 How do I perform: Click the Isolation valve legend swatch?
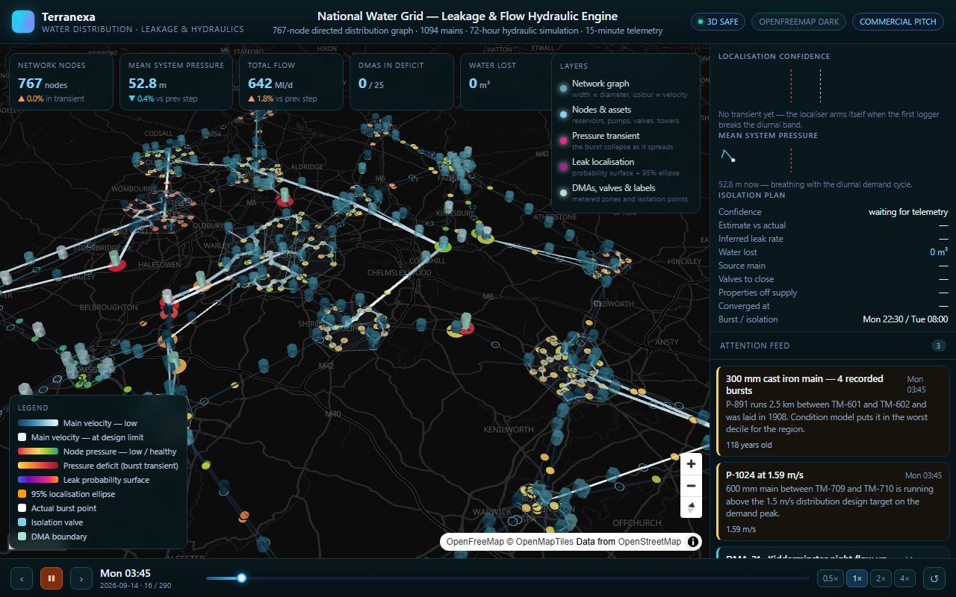(x=22, y=522)
